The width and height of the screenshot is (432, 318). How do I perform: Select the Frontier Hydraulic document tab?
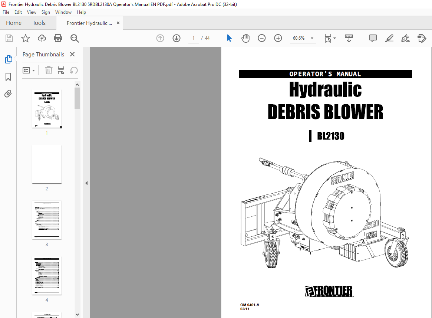tap(89, 23)
